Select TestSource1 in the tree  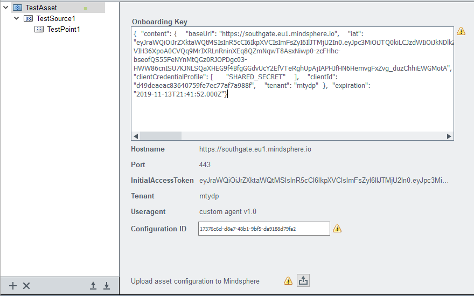(x=55, y=18)
